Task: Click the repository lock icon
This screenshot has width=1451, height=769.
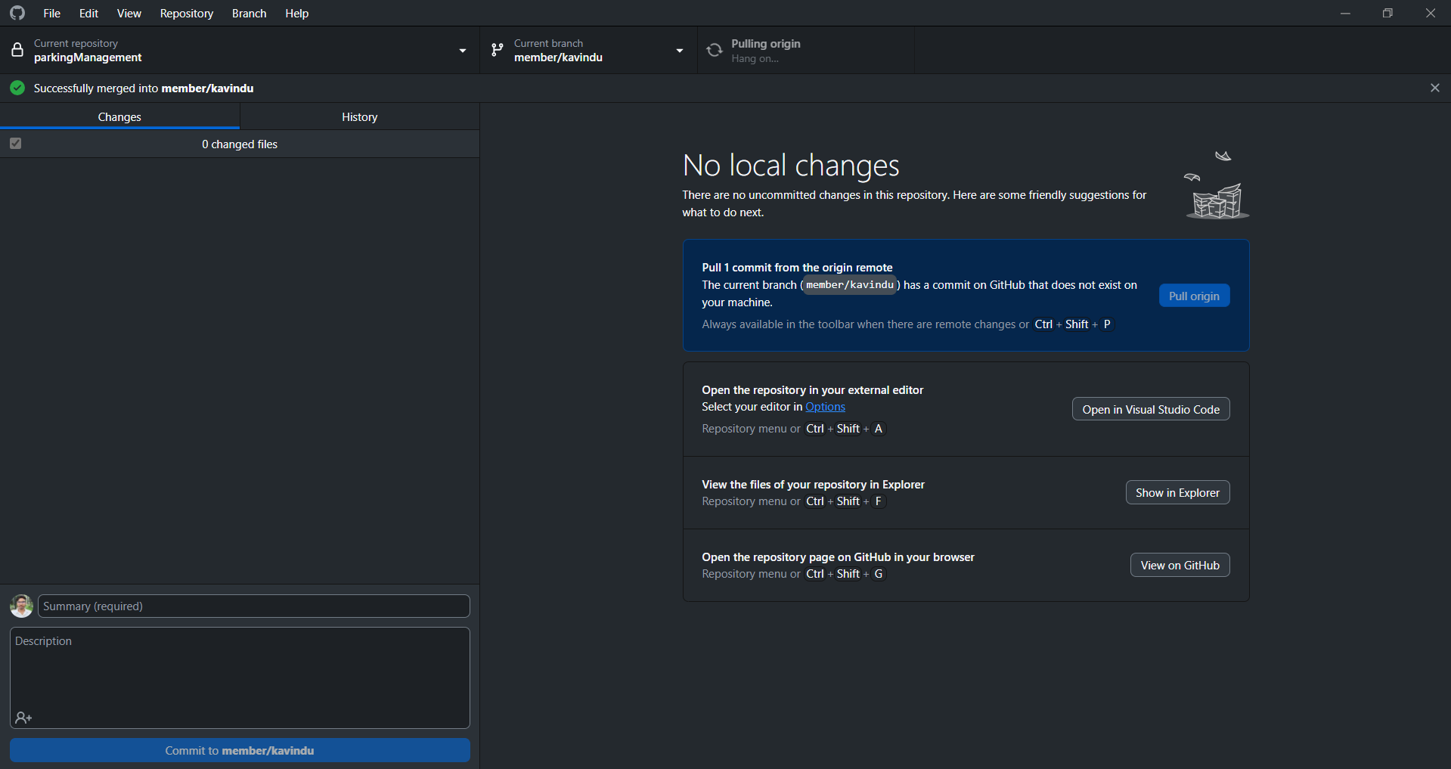Action: point(17,51)
